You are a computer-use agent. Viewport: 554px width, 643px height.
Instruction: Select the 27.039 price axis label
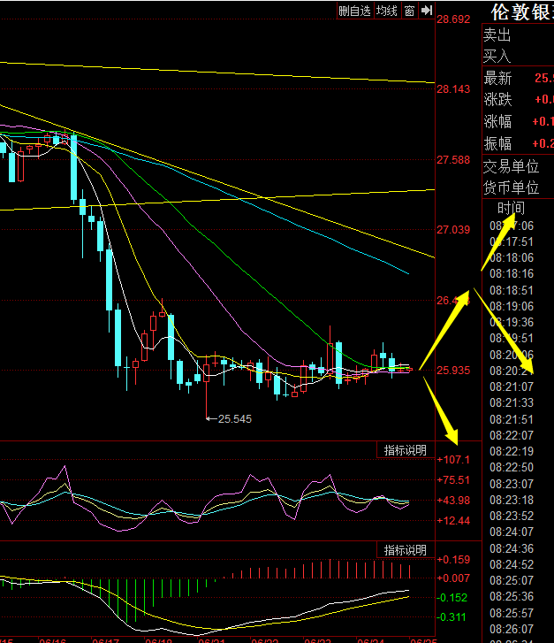tap(453, 230)
